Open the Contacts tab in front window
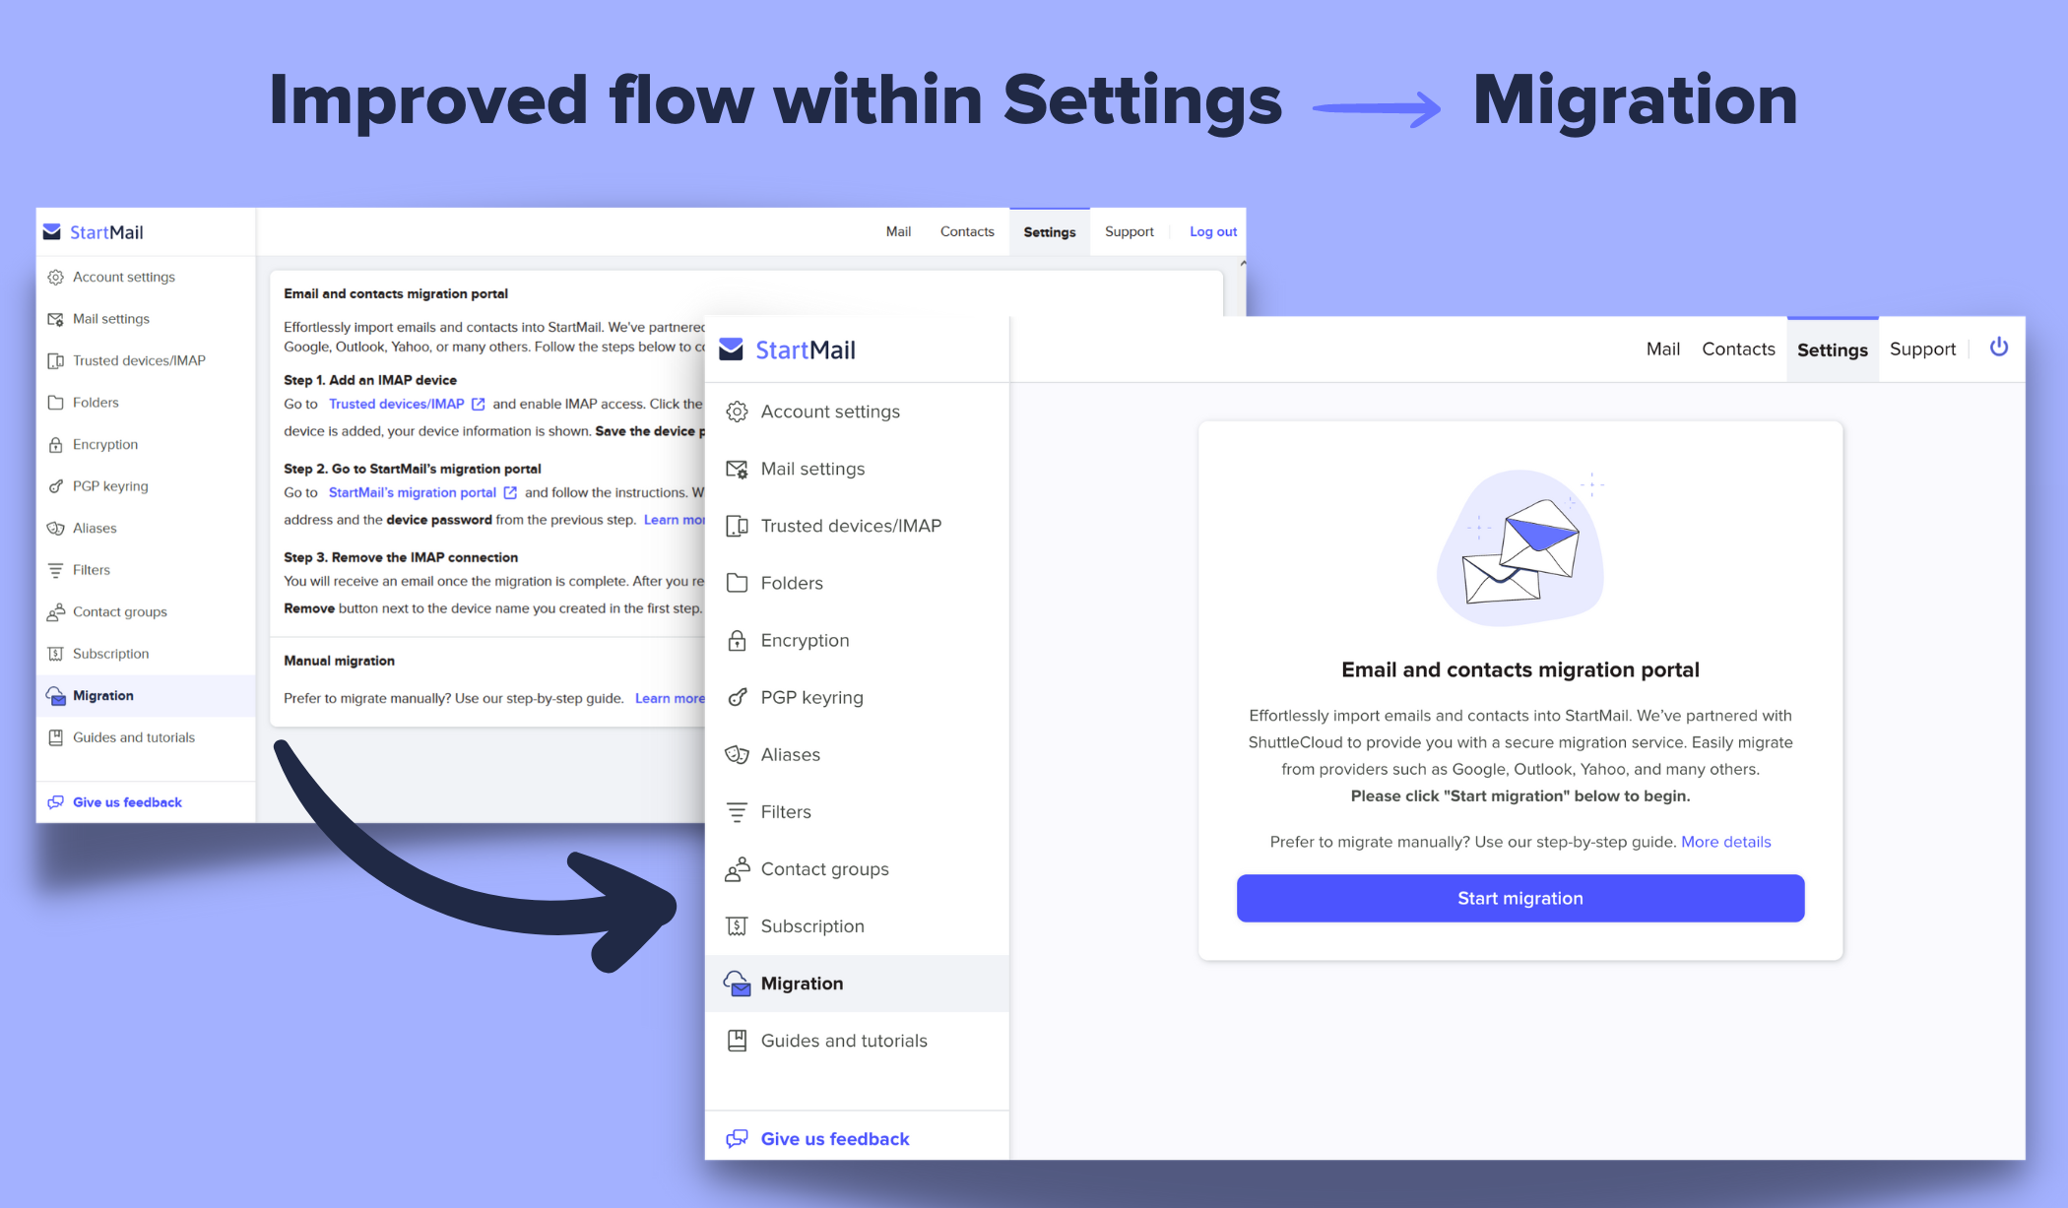 1738,349
